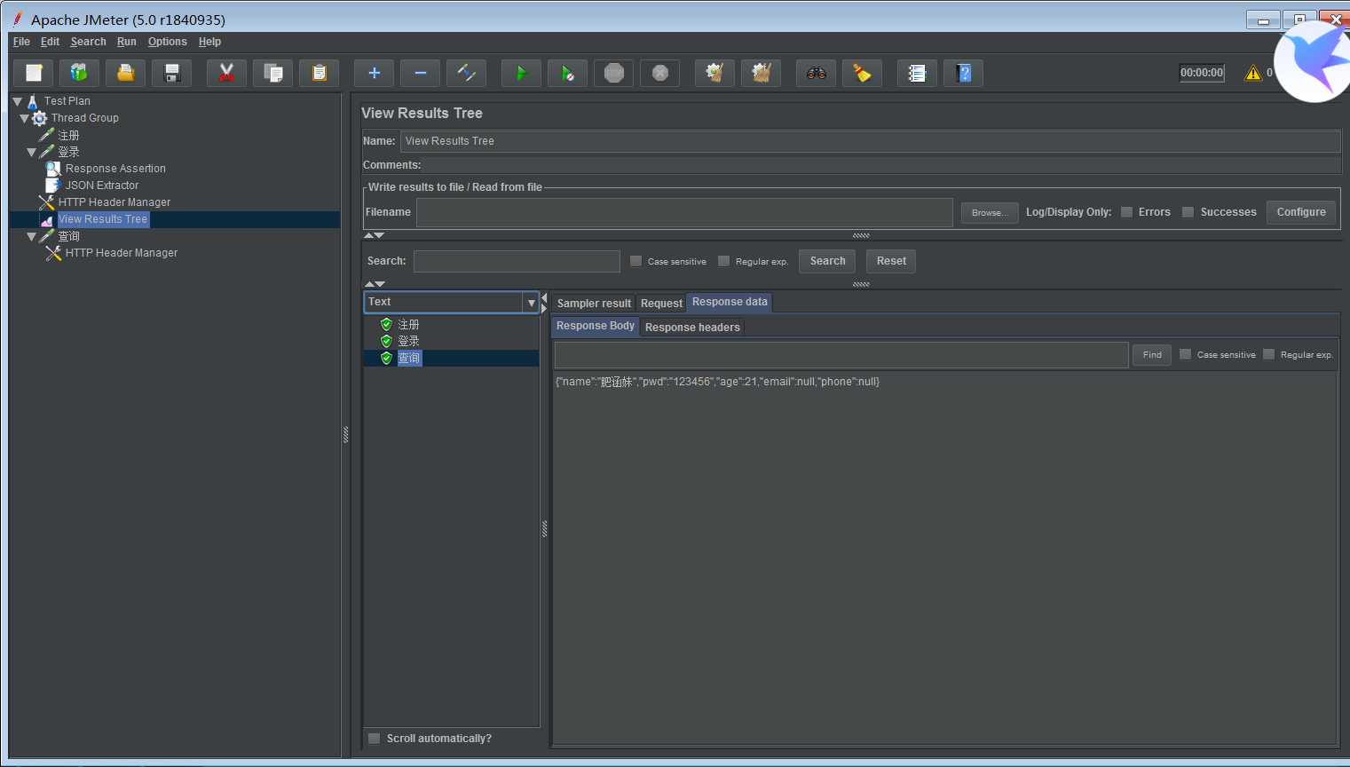This screenshot has height=767, width=1350.
Task: Click the Search button
Action: pos(827,261)
